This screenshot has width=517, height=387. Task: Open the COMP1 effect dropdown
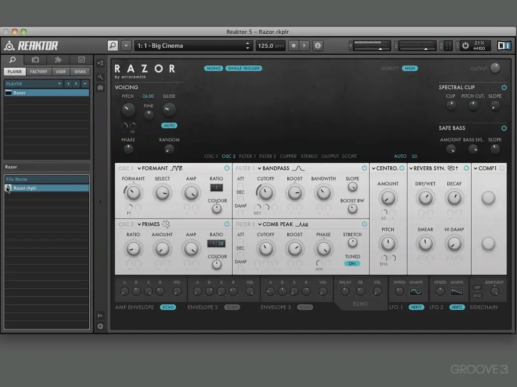(x=485, y=168)
